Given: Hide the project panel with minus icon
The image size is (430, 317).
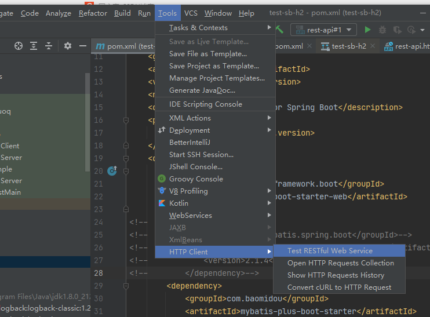Looking at the screenshot, I should (x=82, y=46).
